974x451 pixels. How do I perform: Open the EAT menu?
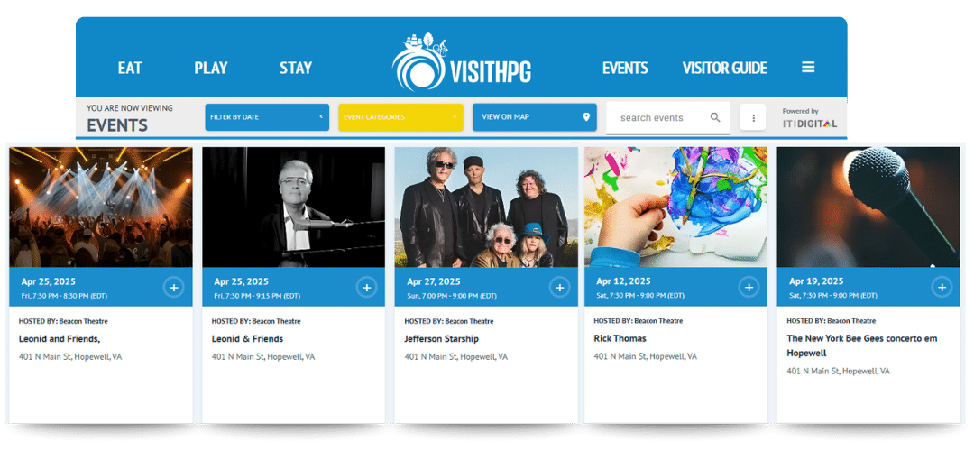click(130, 68)
